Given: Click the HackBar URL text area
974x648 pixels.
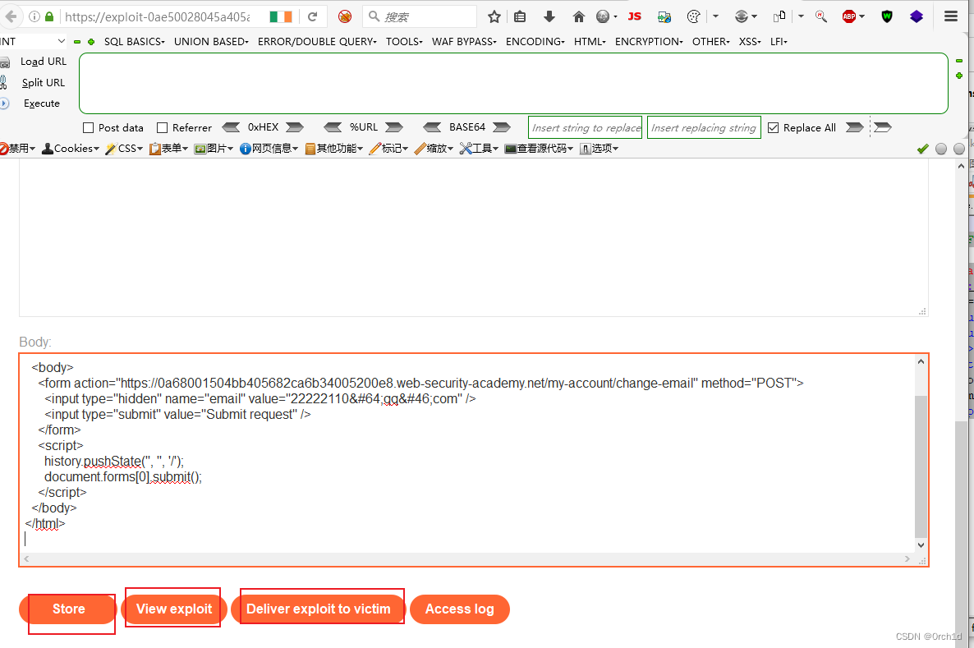Looking at the screenshot, I should (x=513, y=83).
